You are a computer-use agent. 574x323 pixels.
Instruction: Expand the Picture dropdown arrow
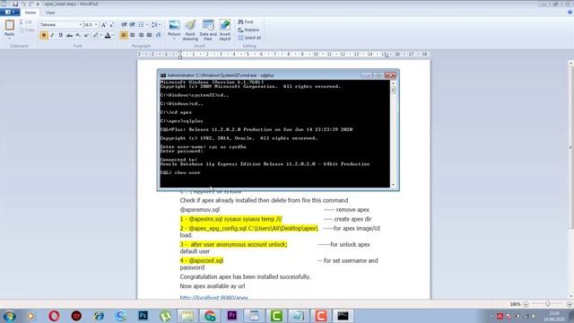point(174,39)
